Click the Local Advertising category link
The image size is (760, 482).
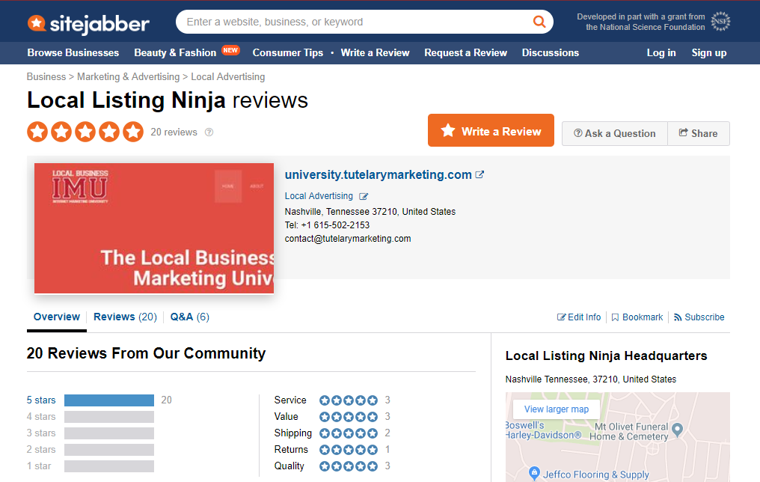[x=319, y=196]
